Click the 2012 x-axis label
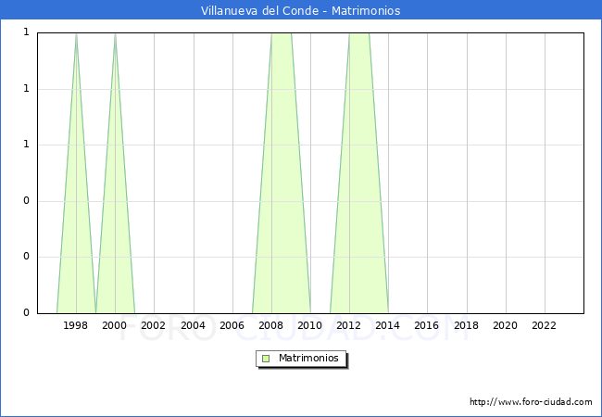Screen dimensions: 602x417 [348, 325]
